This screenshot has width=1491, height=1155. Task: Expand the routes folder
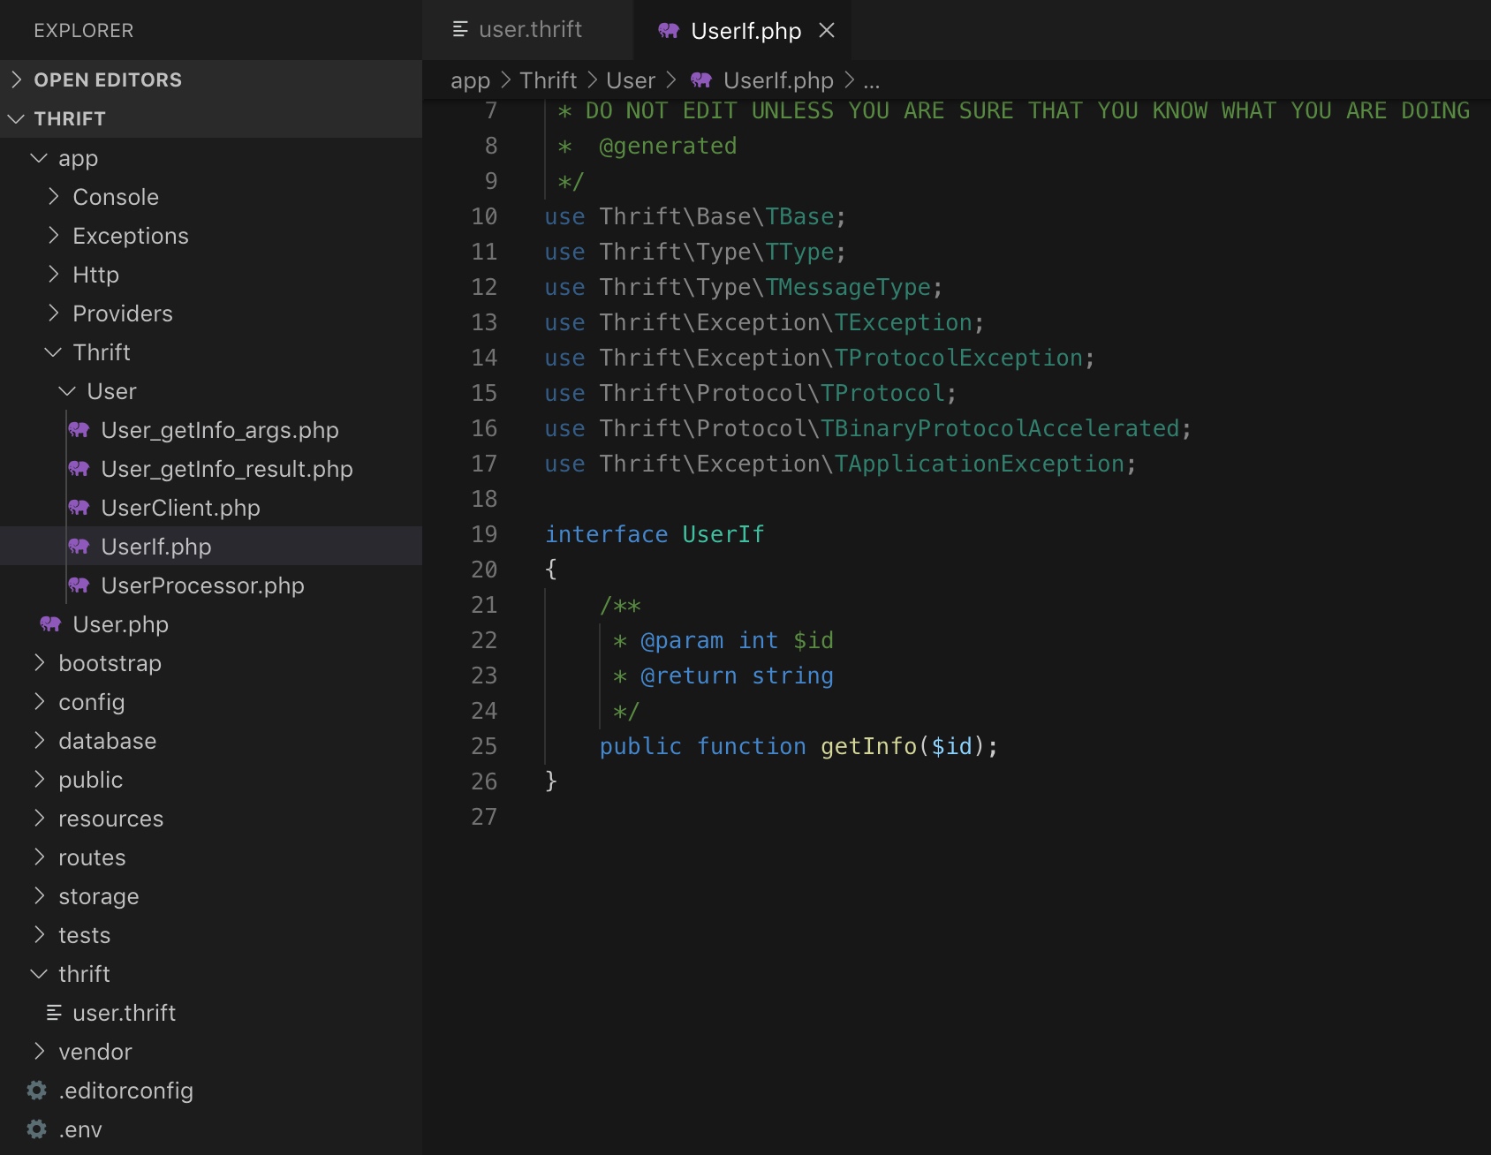[x=210, y=857]
